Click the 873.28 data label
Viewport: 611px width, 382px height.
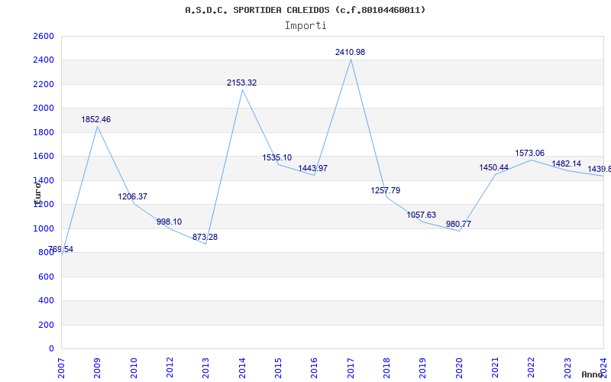click(205, 237)
